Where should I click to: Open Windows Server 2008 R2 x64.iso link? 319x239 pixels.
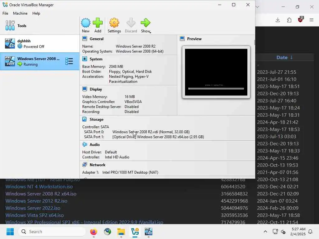[41, 194]
